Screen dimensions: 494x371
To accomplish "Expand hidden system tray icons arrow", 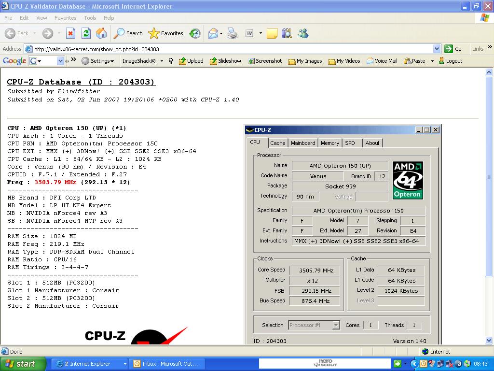I will 414,364.
